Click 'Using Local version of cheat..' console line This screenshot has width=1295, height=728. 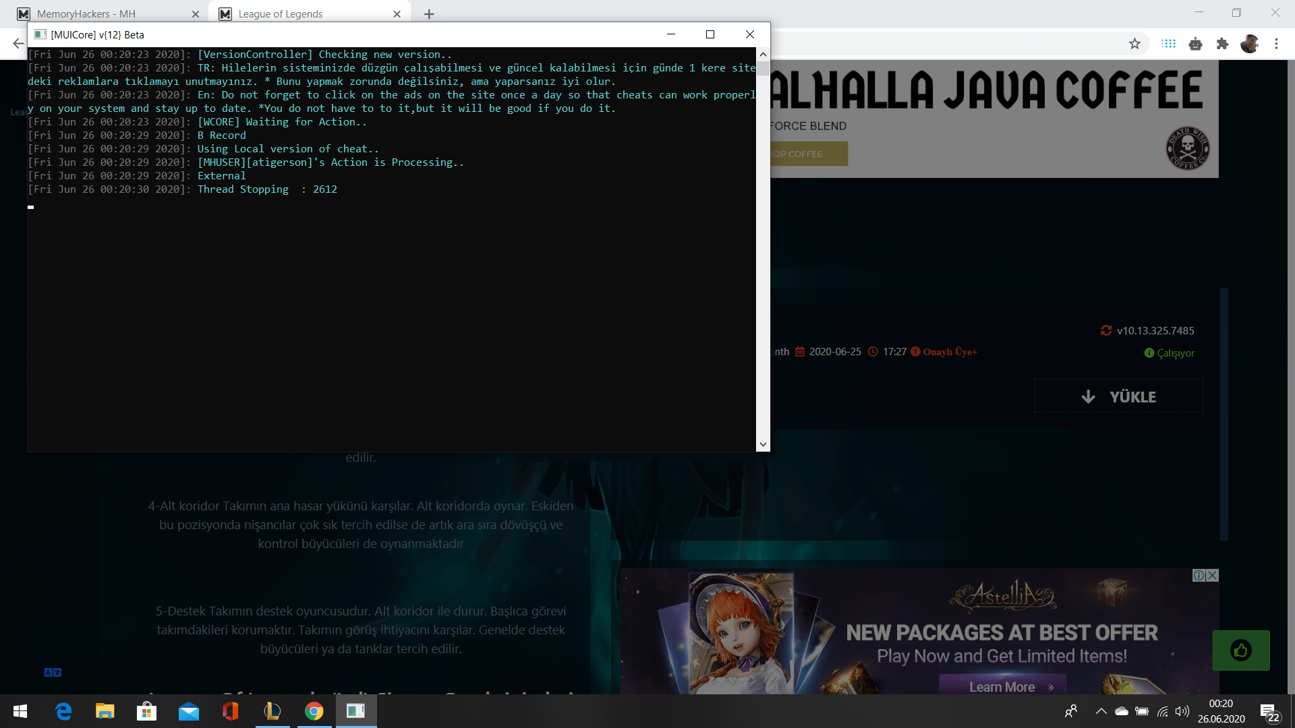(x=204, y=149)
